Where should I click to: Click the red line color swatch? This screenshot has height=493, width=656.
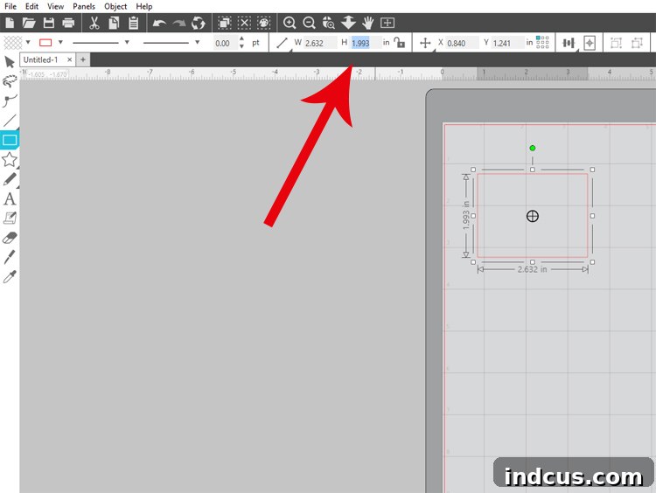click(x=45, y=42)
